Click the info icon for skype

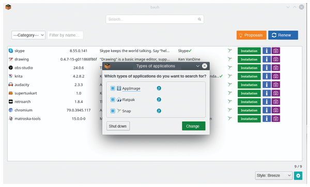(267, 51)
